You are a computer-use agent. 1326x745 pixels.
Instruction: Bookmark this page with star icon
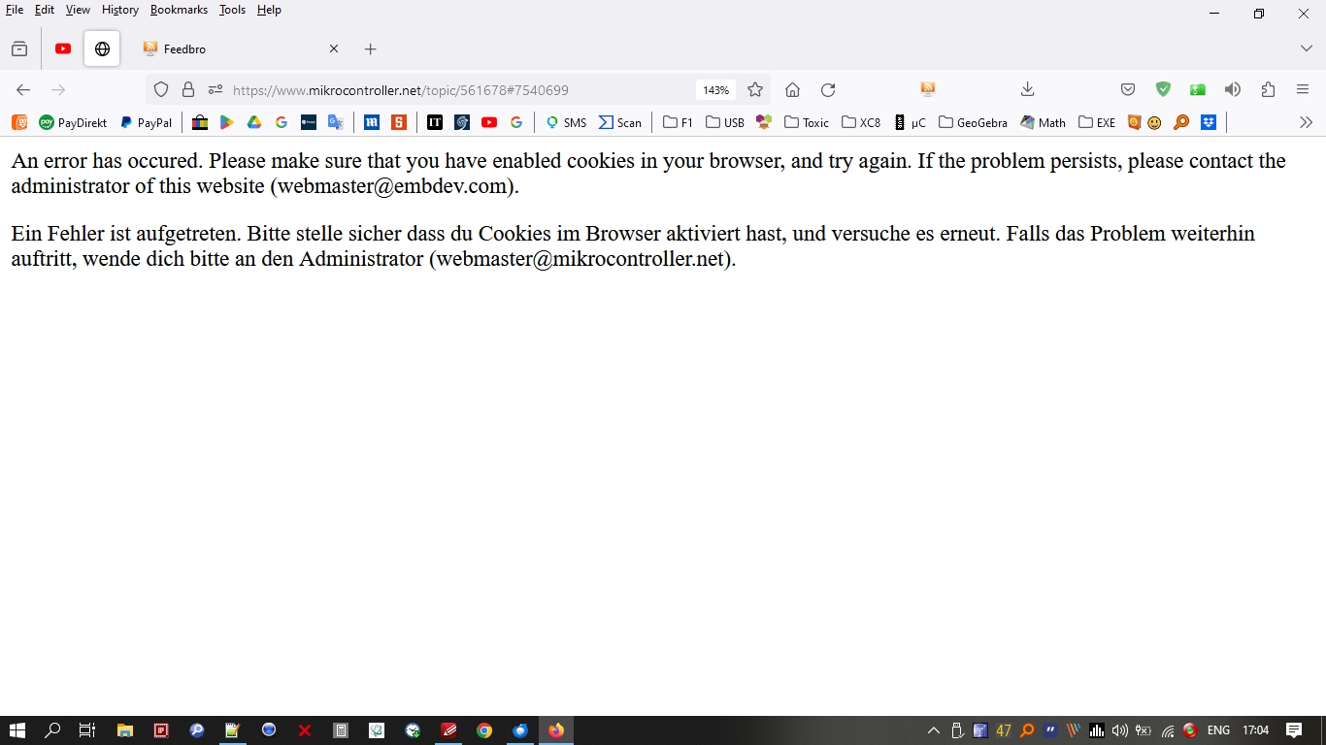point(755,89)
